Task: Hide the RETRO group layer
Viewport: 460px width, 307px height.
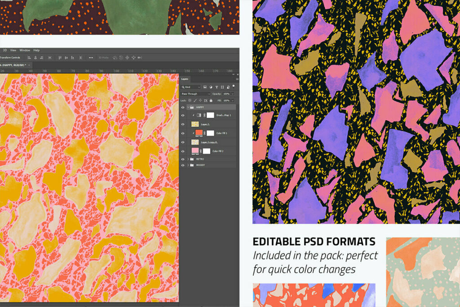Action: [x=183, y=159]
